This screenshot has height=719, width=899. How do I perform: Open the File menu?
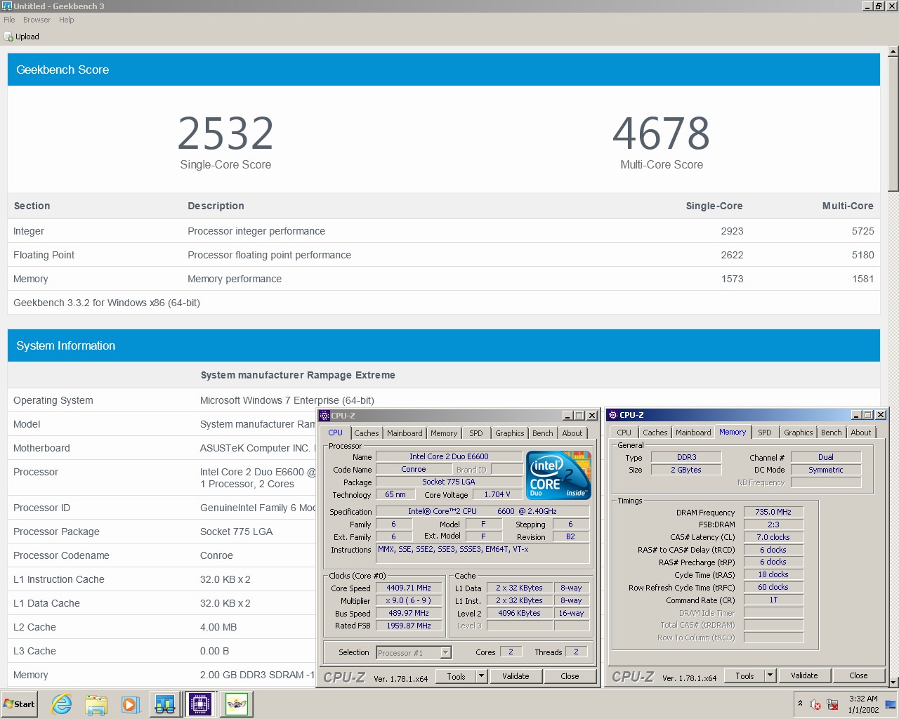click(x=9, y=20)
